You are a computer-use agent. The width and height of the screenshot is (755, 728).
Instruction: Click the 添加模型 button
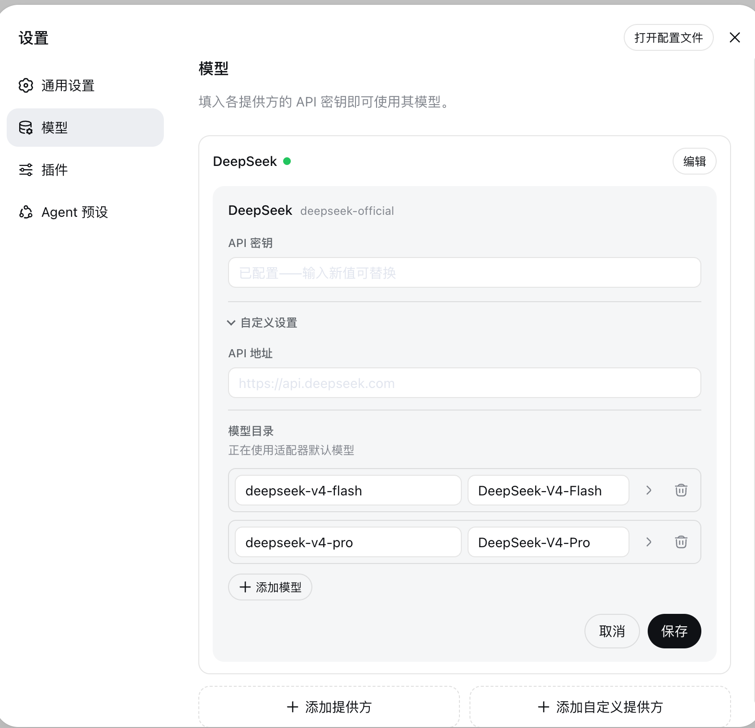pyautogui.click(x=270, y=587)
